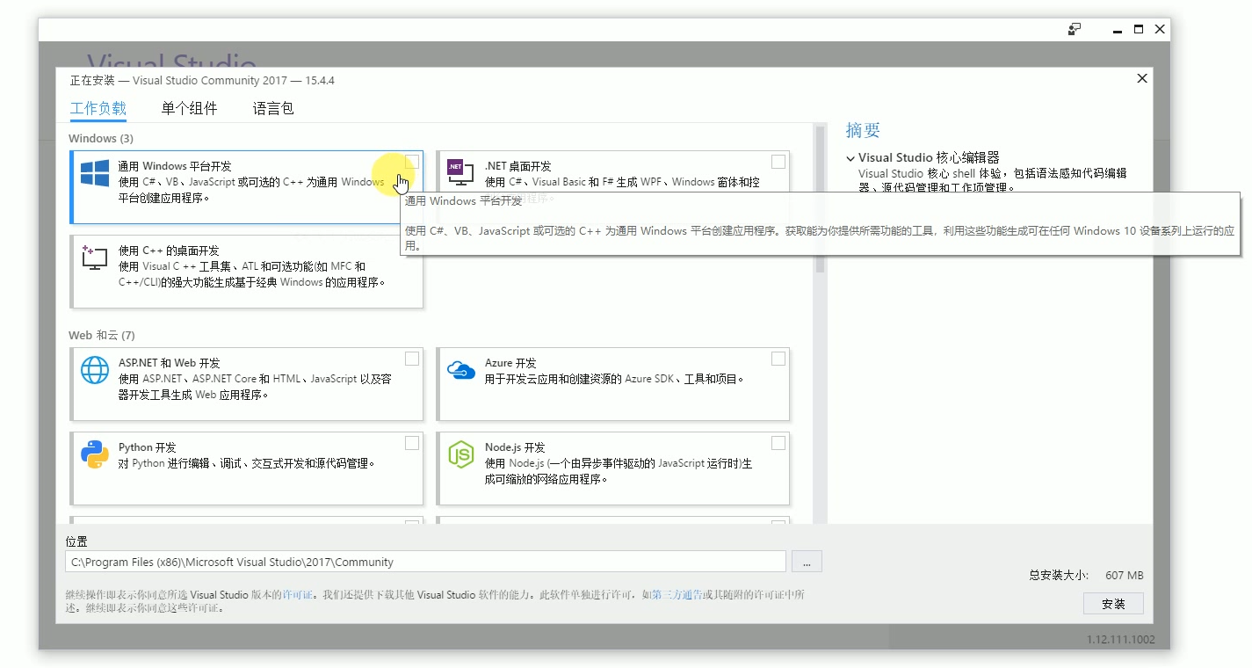This screenshot has width=1252, height=668.
Task: Click the Node.js hexagon icon
Action: point(460,454)
